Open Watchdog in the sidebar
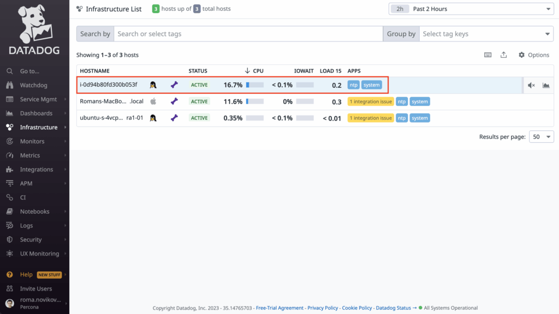The width and height of the screenshot is (559, 314). pyautogui.click(x=33, y=85)
